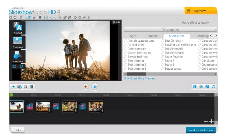Switch to the Subtitle tab
Screen dimensions: 228x139
pyautogui.click(x=153, y=36)
